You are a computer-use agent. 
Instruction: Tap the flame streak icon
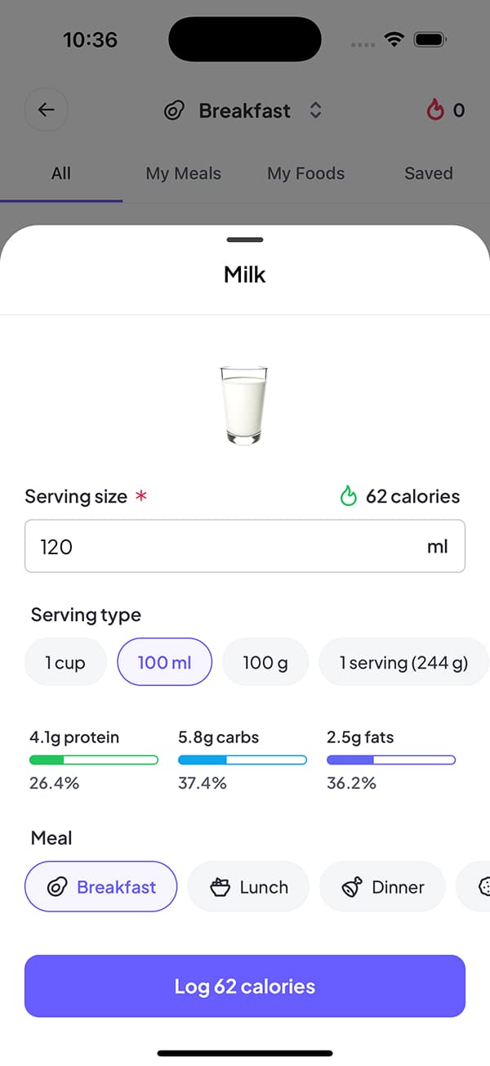click(x=436, y=110)
